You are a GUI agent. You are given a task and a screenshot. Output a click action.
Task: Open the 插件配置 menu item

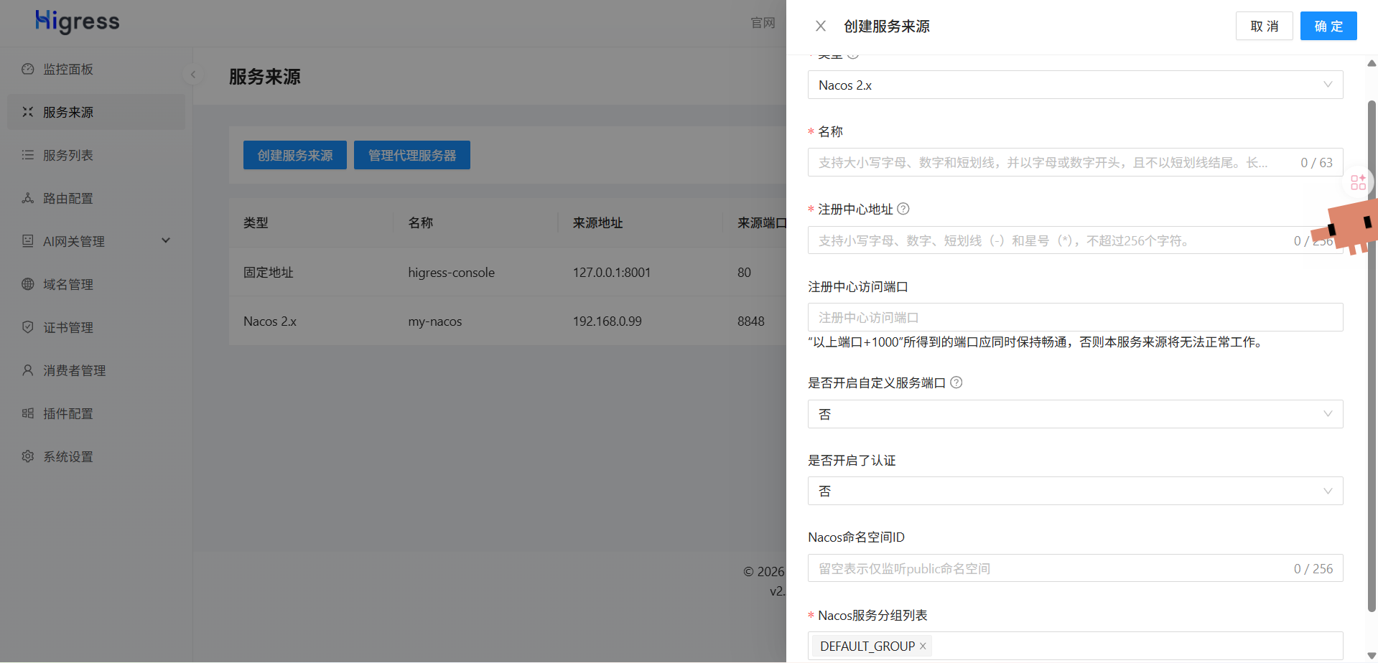point(96,413)
